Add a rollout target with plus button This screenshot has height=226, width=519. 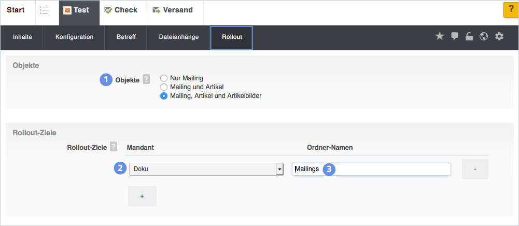pyautogui.click(x=142, y=196)
